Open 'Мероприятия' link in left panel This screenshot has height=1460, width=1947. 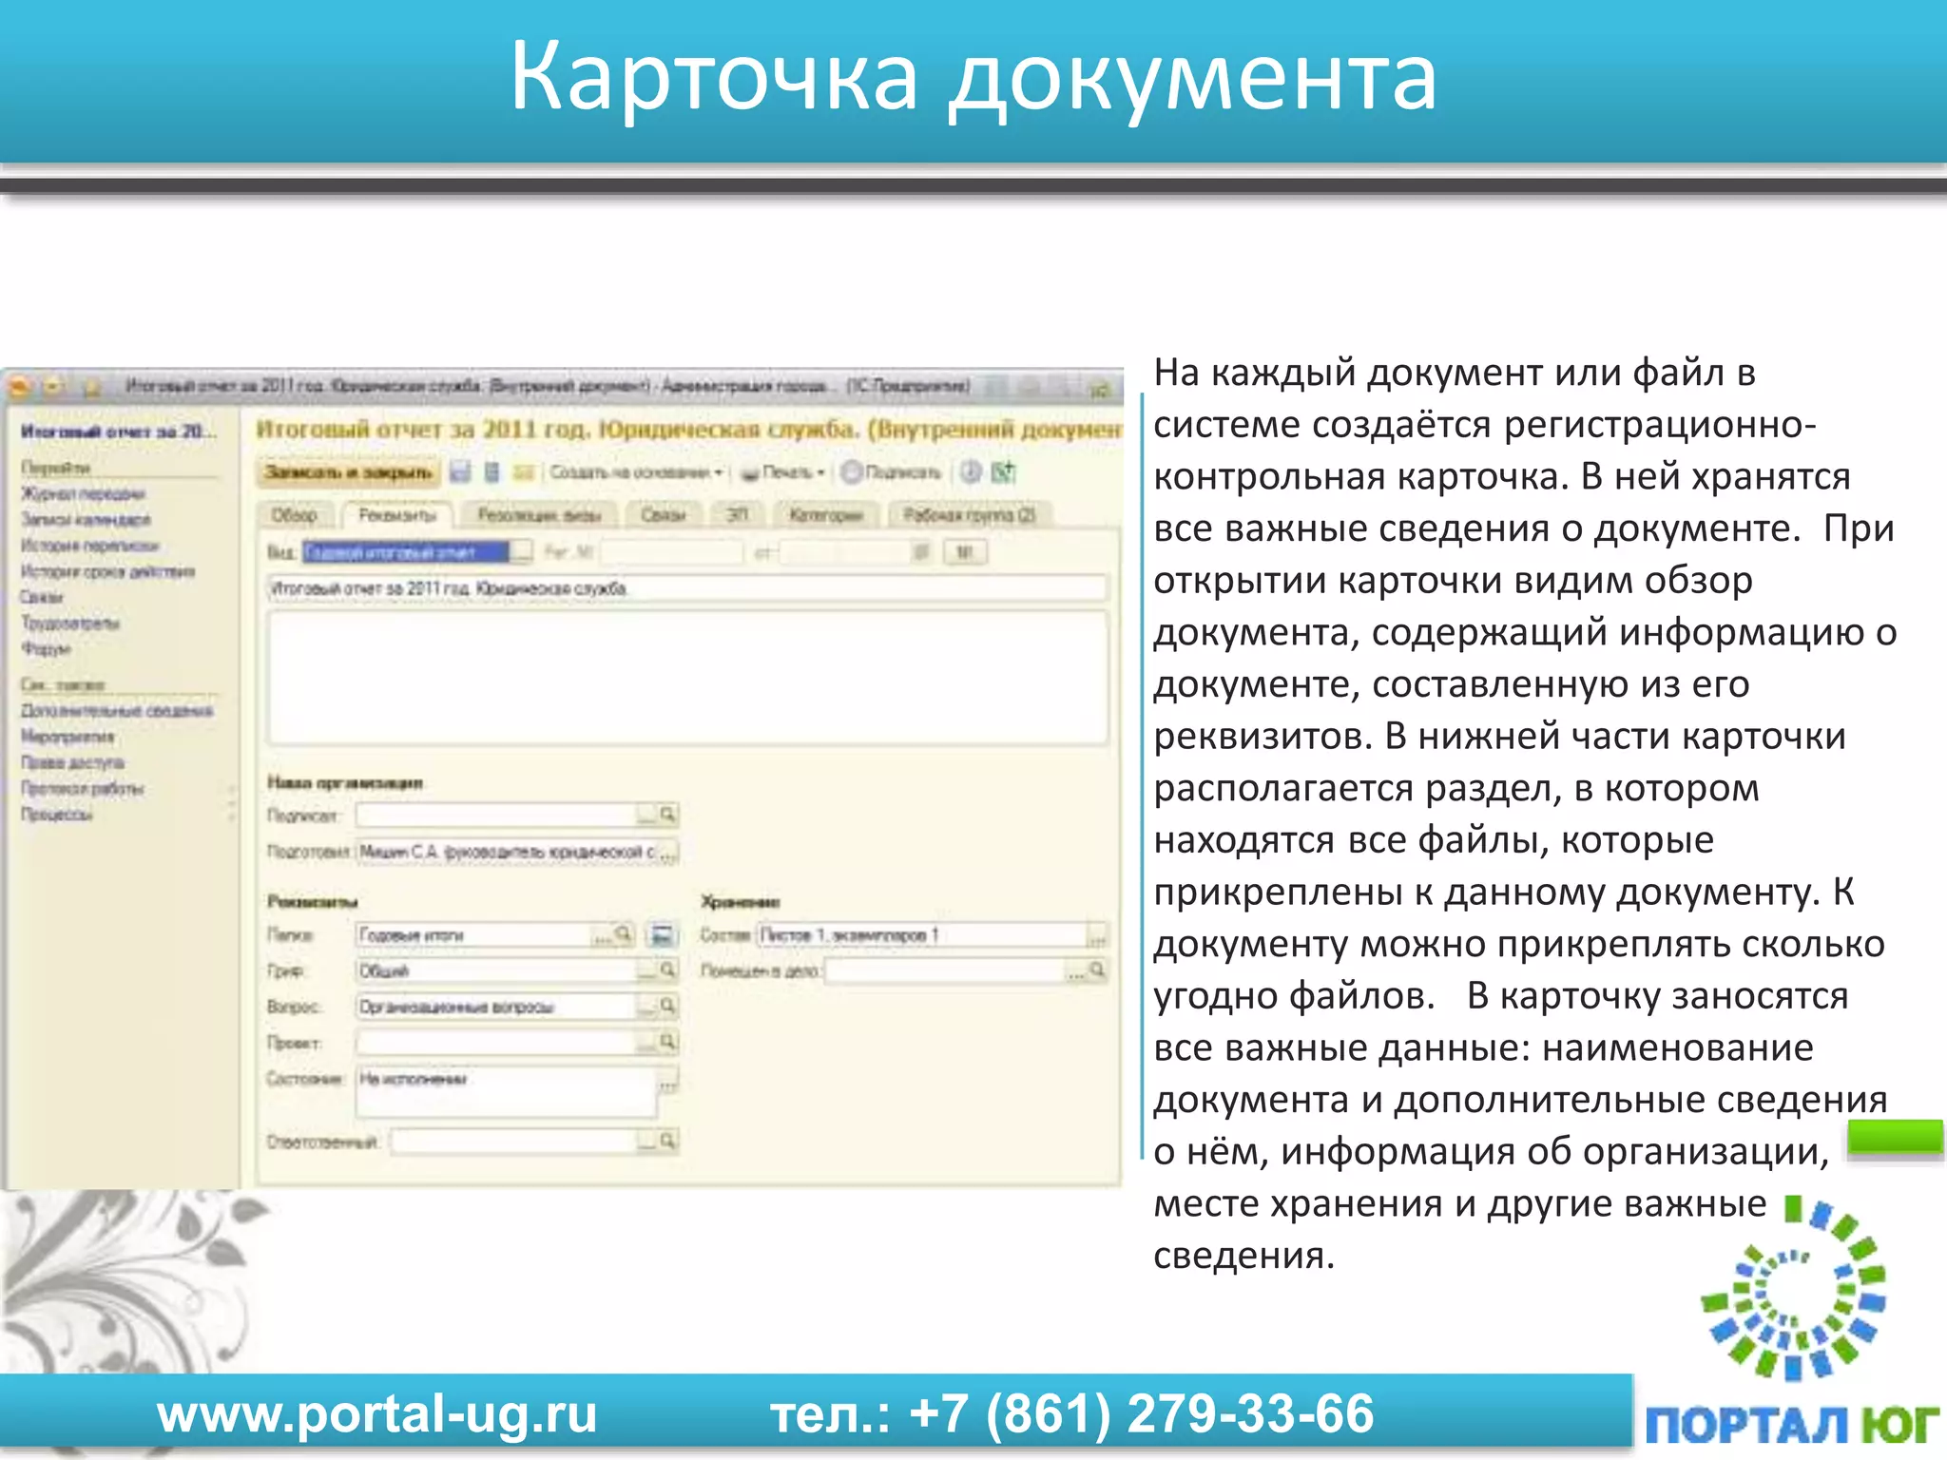tap(67, 737)
